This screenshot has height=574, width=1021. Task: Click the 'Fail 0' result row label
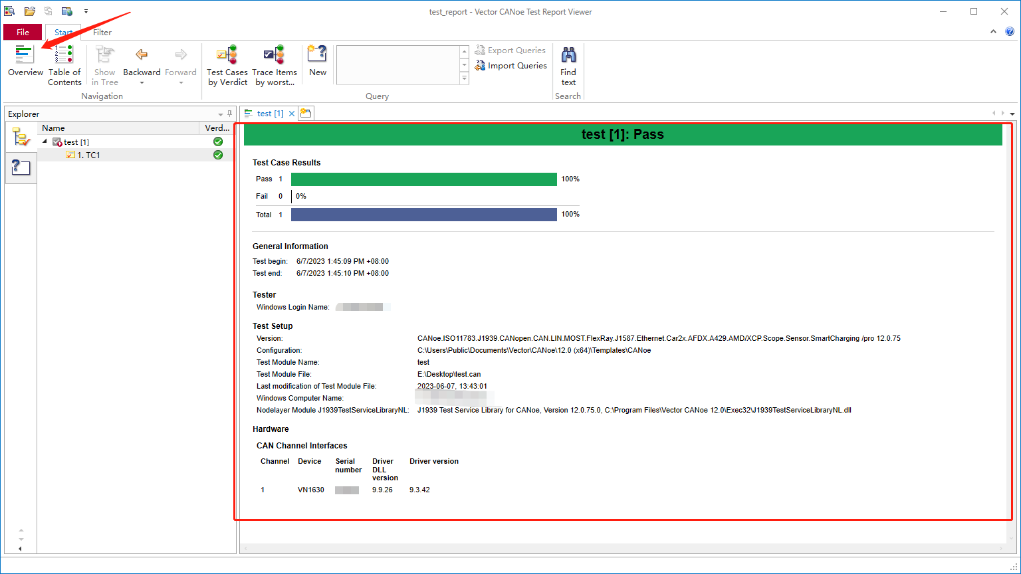[269, 196]
